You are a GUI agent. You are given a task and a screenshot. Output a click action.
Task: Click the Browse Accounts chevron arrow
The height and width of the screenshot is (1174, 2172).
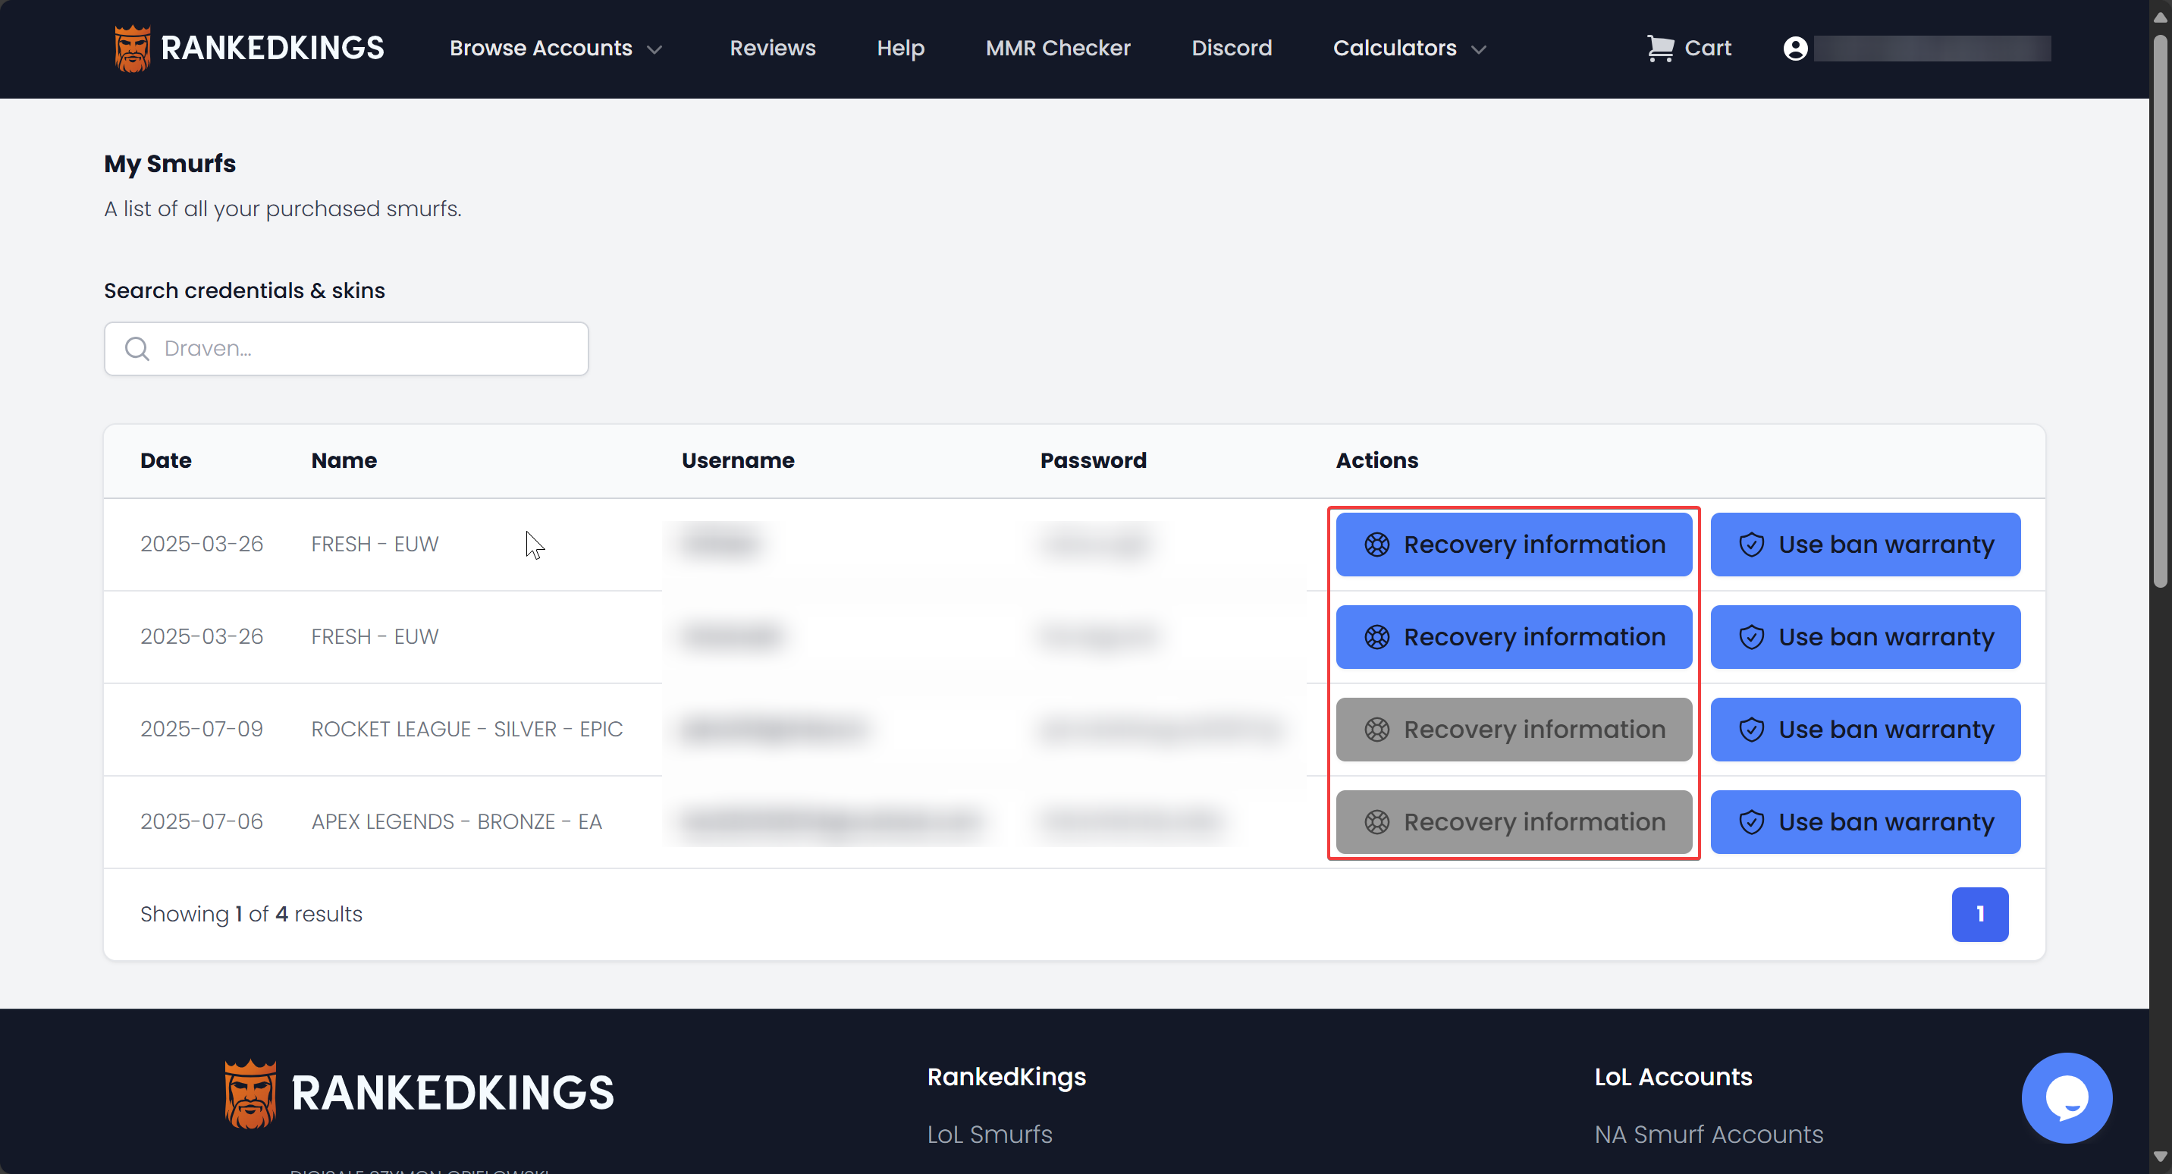click(654, 50)
